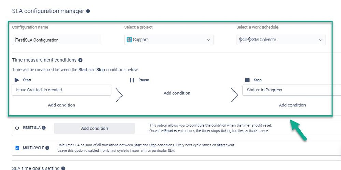Click info icon next to SLA configuration manager
Screen dimensions: 341x170
tap(88, 11)
